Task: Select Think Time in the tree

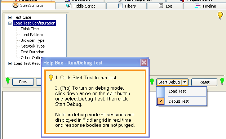Action: (x=30, y=29)
